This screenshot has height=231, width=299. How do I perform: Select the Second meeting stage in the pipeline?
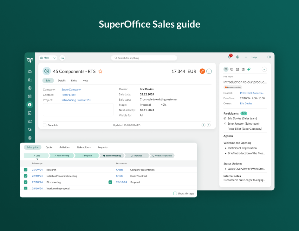112,155
